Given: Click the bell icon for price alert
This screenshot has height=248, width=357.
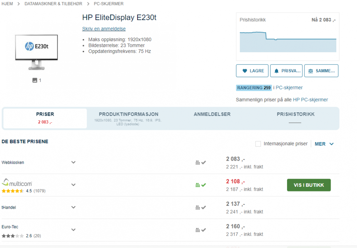Looking at the screenshot, I should pos(276,71).
